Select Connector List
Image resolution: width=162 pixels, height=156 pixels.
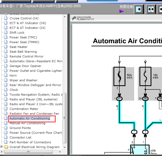[x=20, y=137]
